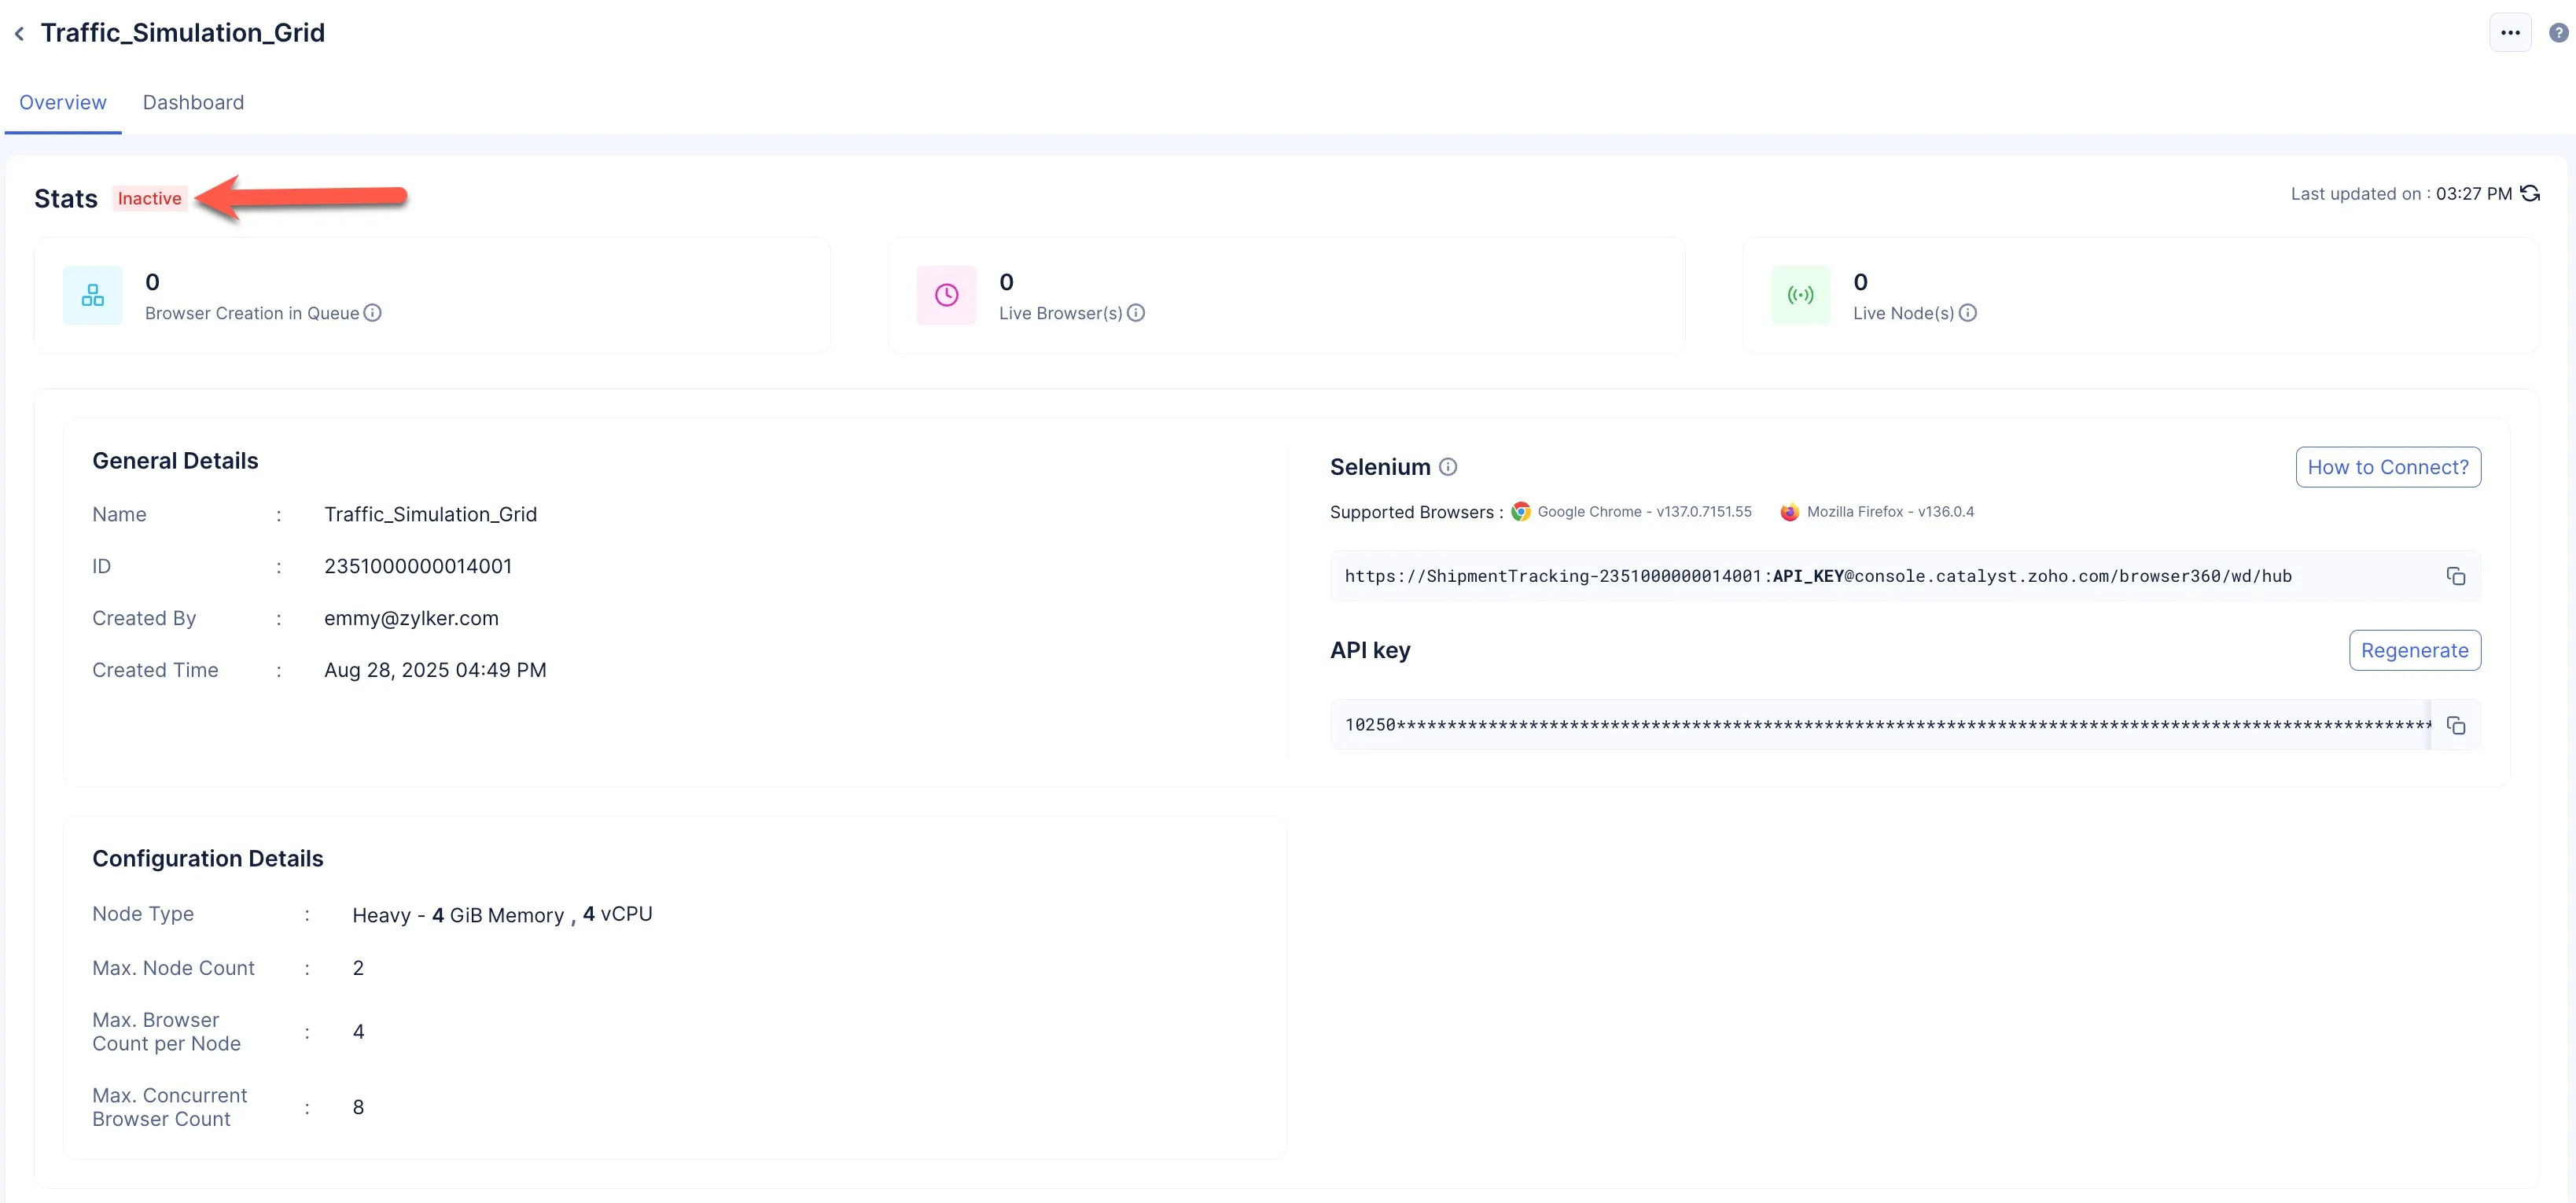
Task: Copy the Selenium hub URL
Action: click(2455, 576)
